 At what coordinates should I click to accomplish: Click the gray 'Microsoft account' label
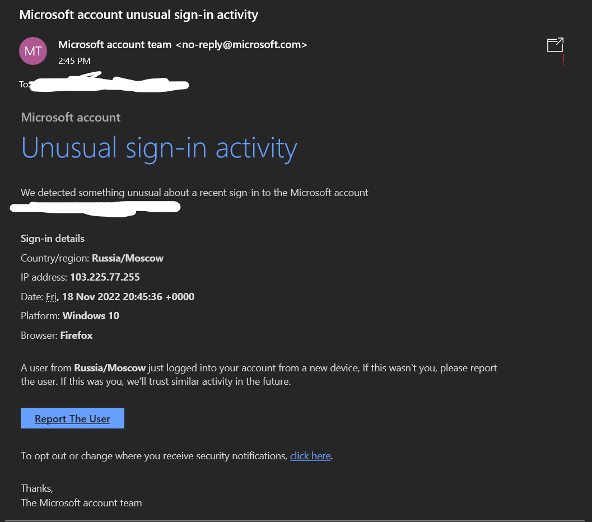(71, 118)
